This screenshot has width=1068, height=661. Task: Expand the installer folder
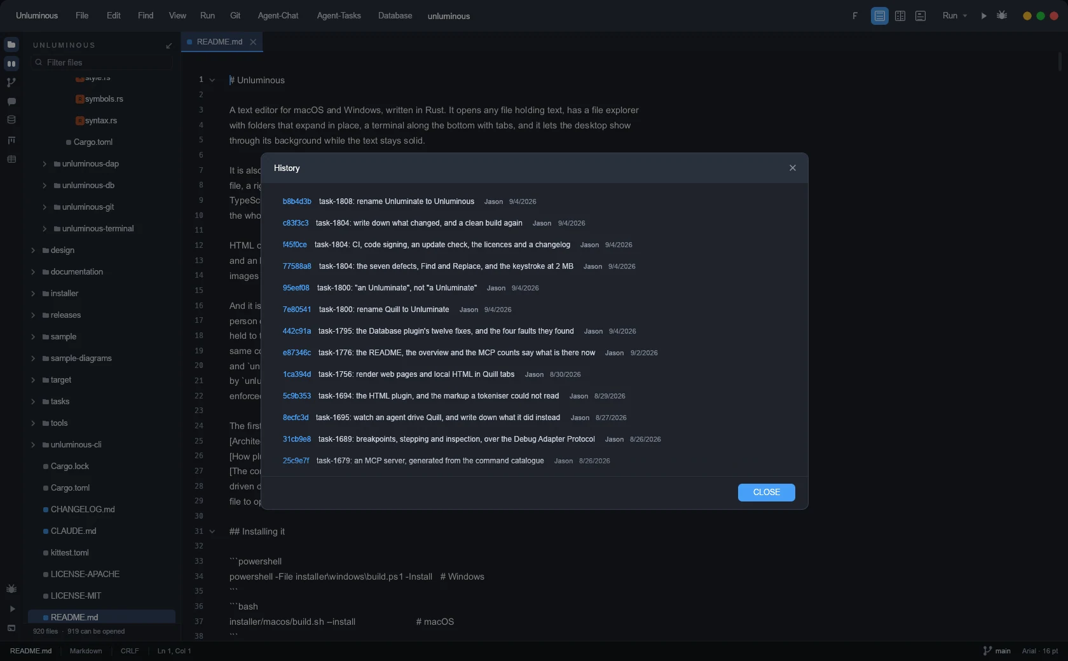(33, 294)
